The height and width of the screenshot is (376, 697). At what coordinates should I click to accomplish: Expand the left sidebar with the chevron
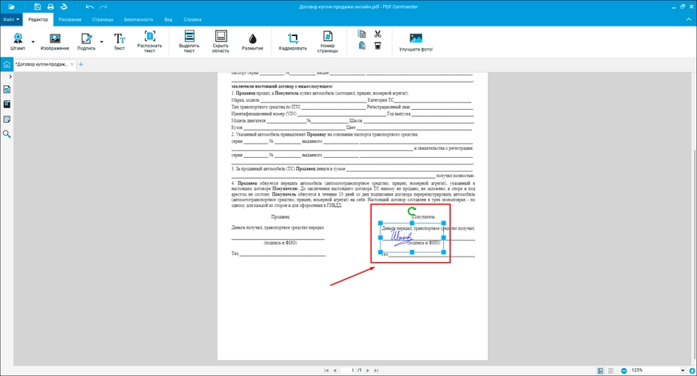coord(10,76)
